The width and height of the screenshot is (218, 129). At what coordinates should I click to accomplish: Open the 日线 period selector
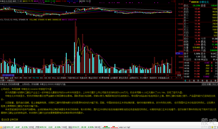click(179, 75)
